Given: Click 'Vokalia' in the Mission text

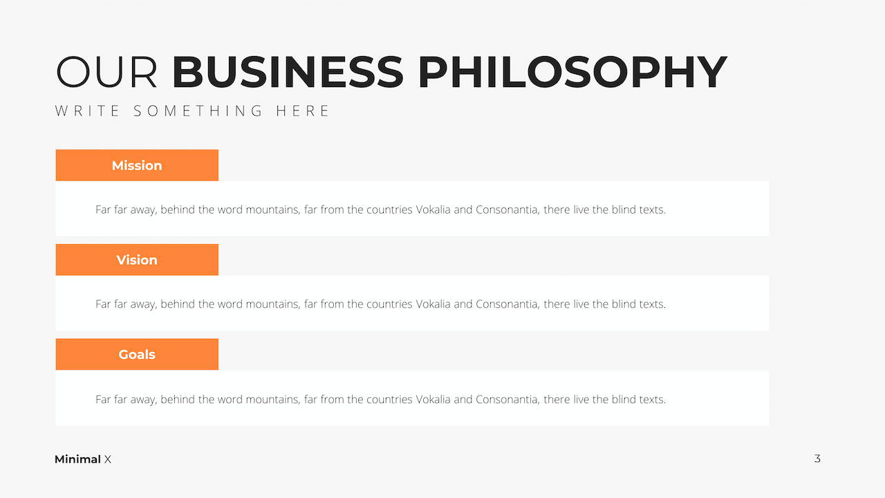Looking at the screenshot, I should [x=433, y=210].
